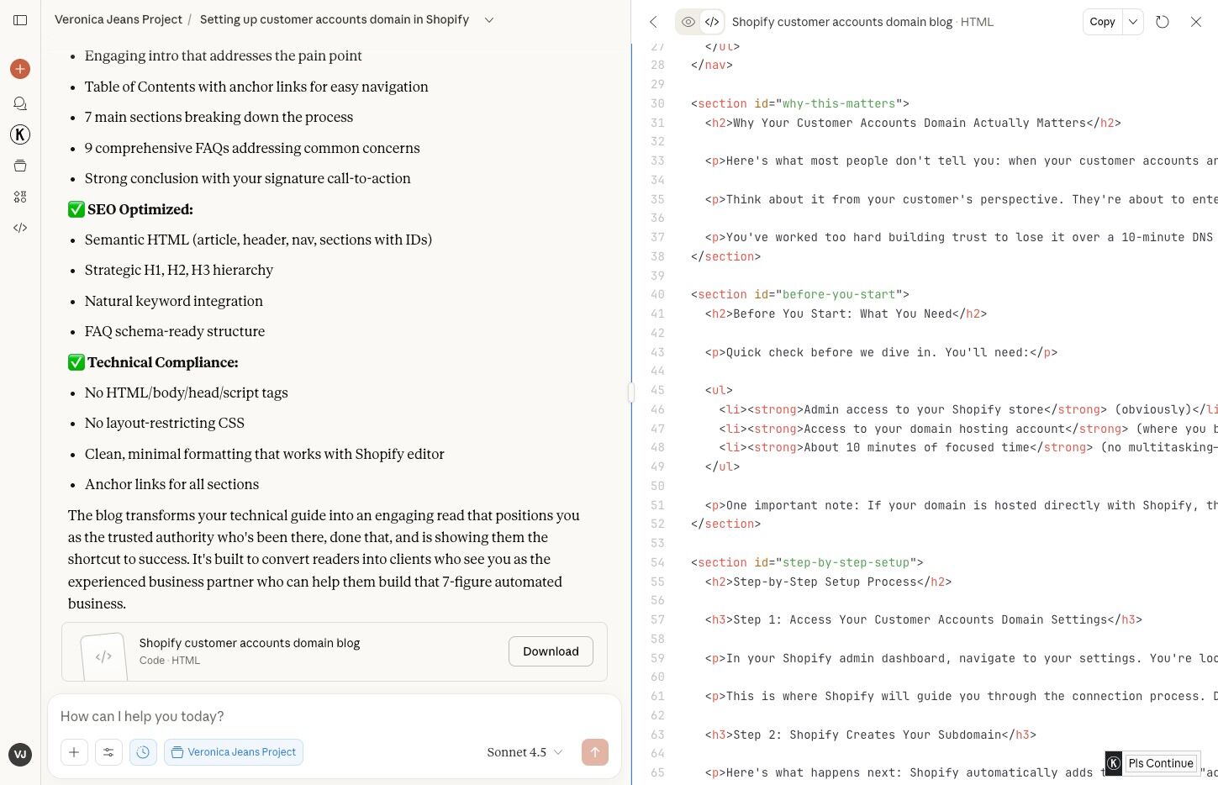Toggle the left sidebar panel icon

[x=20, y=20]
